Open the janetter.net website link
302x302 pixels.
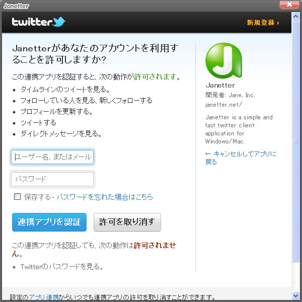click(223, 105)
